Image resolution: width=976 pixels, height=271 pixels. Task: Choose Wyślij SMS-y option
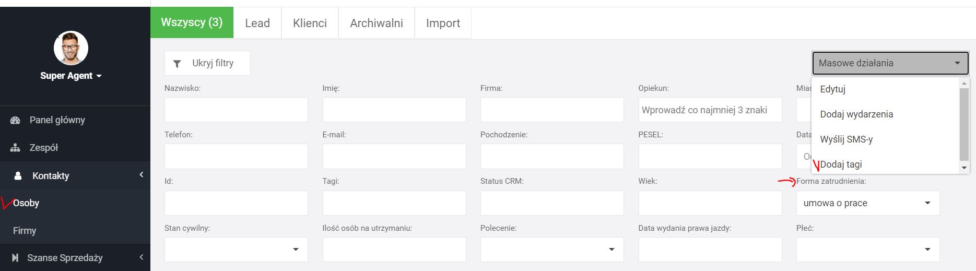click(x=846, y=139)
